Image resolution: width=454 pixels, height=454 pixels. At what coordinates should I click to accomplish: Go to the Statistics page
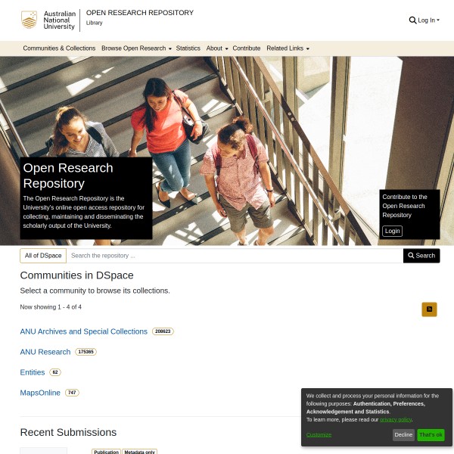[x=188, y=48]
